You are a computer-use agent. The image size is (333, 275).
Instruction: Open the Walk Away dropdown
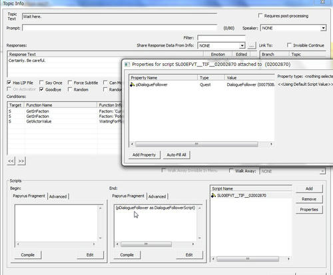click(x=322, y=171)
